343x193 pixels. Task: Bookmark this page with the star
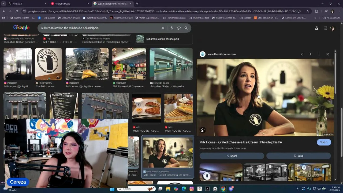tap(308, 11)
